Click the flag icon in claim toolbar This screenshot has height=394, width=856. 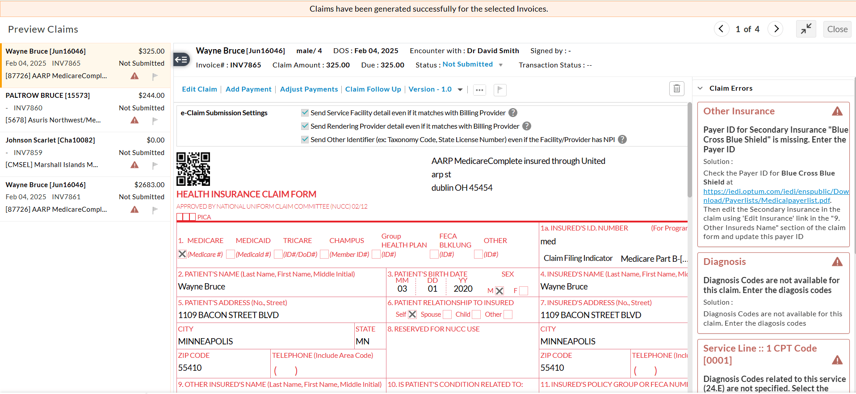click(500, 90)
